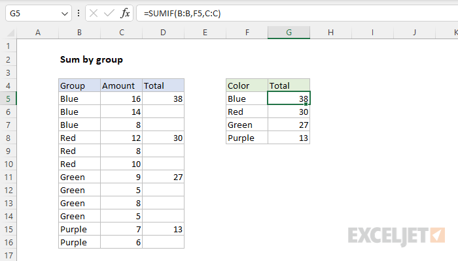Click summary total 30 in column G
This screenshot has width=458, height=261.
coord(289,112)
